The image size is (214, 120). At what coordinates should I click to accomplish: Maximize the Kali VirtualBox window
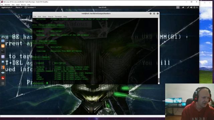tap(192, 2)
